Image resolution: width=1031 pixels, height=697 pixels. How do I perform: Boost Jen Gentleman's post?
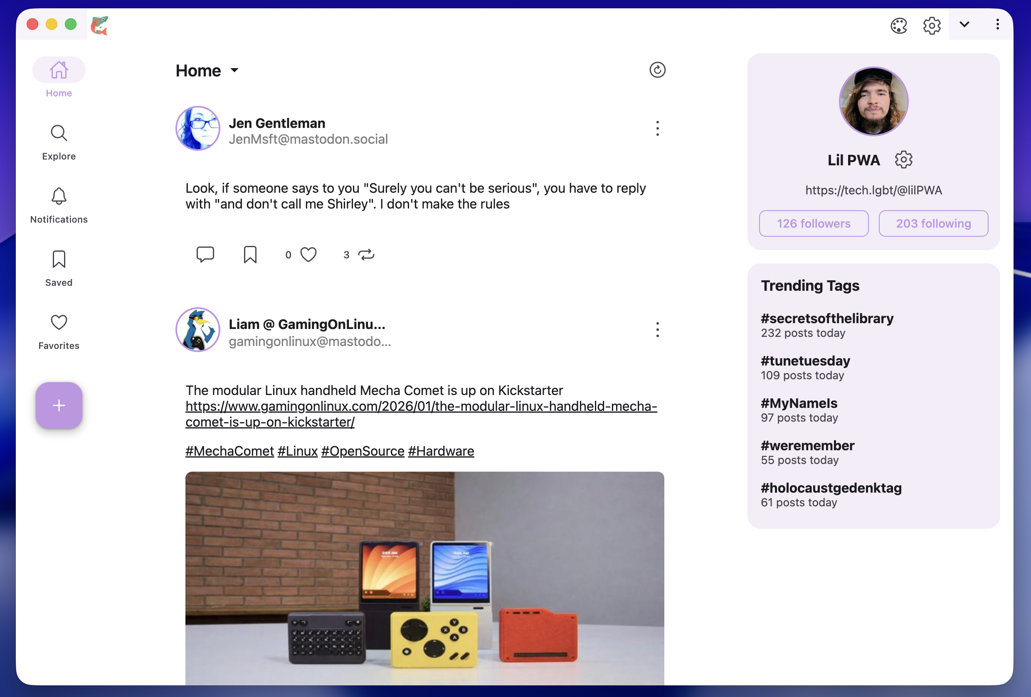(x=366, y=255)
